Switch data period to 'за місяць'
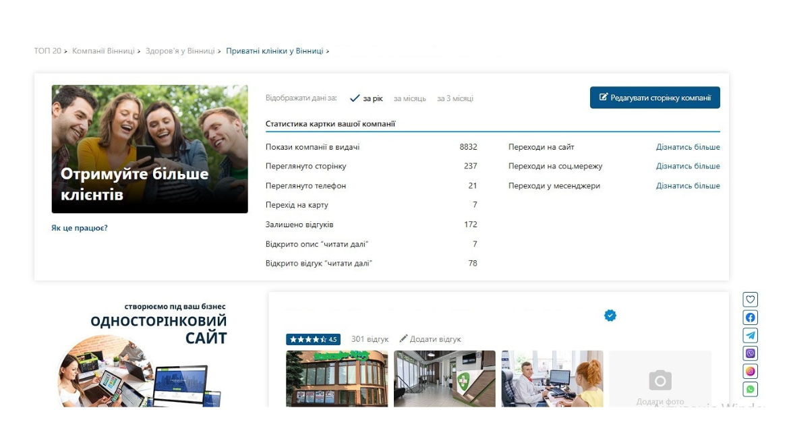The image size is (789, 445). click(409, 98)
